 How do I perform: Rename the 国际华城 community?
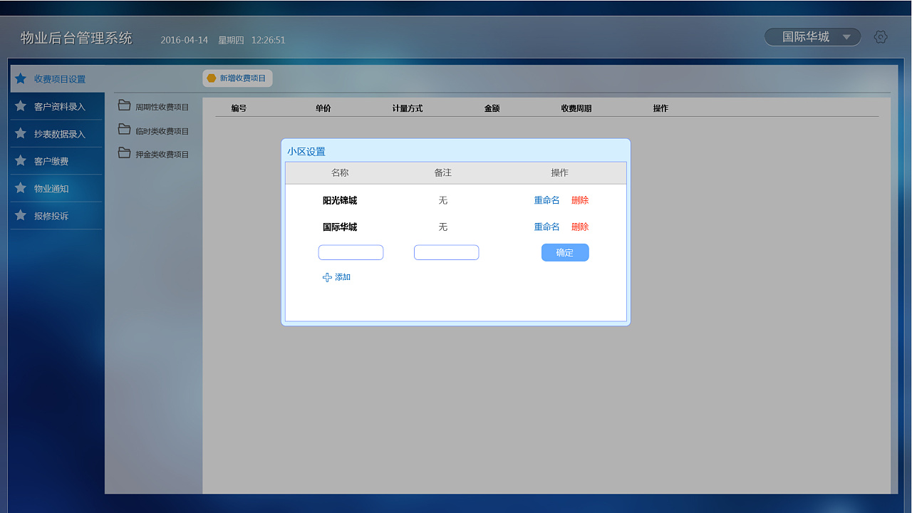pyautogui.click(x=546, y=227)
